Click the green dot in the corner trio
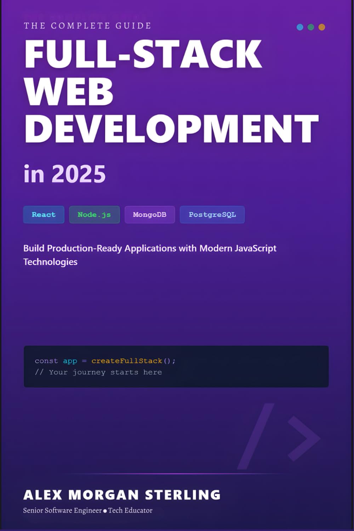 pos(310,27)
